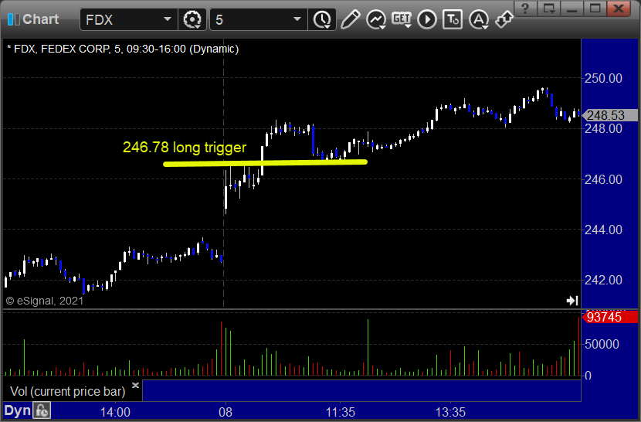The width and height of the screenshot is (641, 422).
Task: Click the 11:35 time axis label
Action: 340,411
